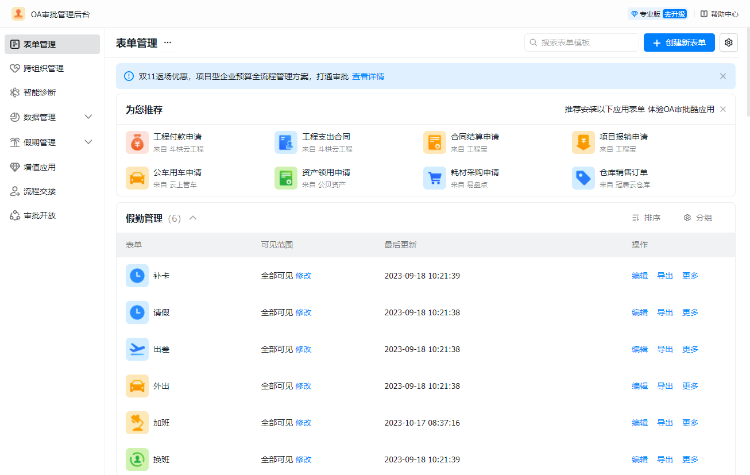This screenshot has width=750, height=475.
Task: Click 排序 in 假勤管理 header
Action: pos(646,218)
